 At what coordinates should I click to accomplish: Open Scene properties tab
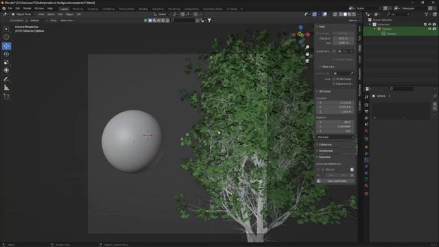tap(366, 124)
